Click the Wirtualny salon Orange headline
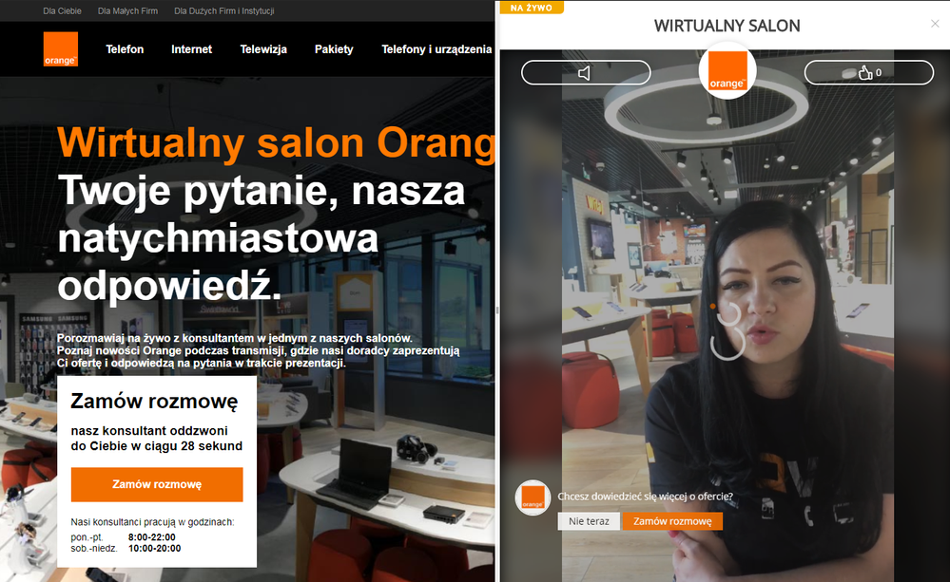Screen dimensions: 950x582 (x=276, y=142)
